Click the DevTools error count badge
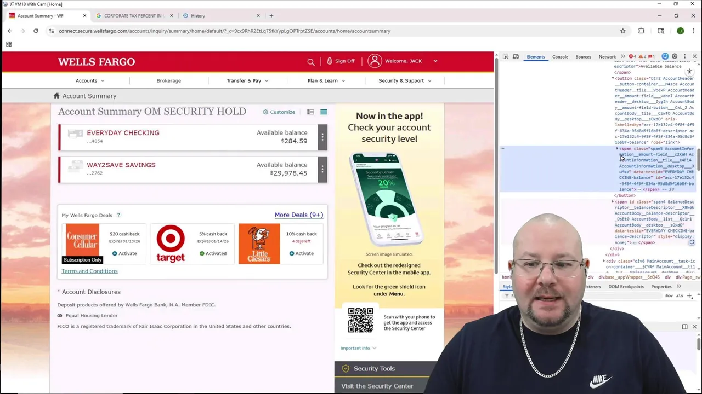The width and height of the screenshot is (702, 394). [x=633, y=56]
